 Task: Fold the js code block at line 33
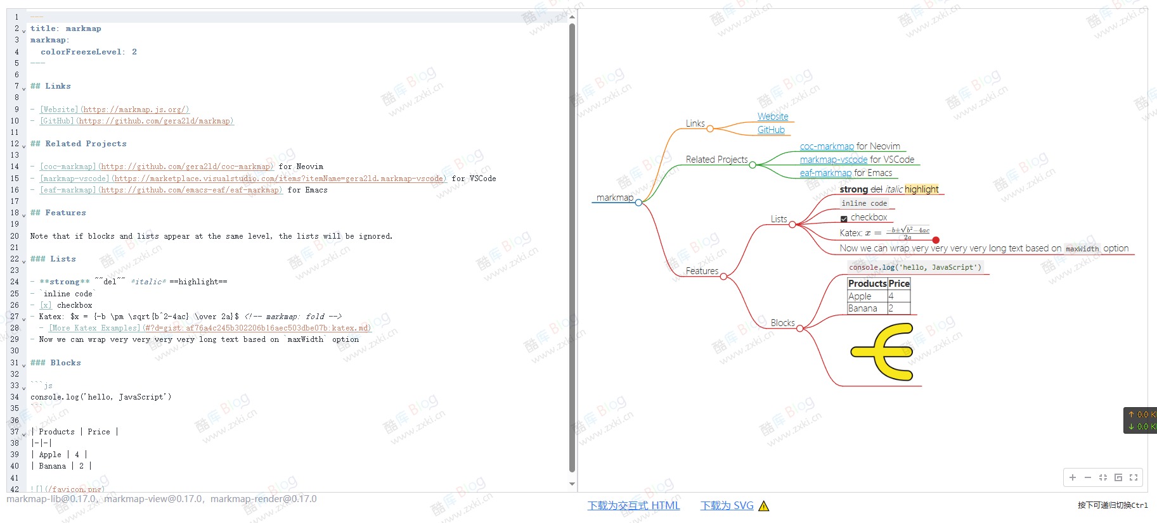point(24,388)
